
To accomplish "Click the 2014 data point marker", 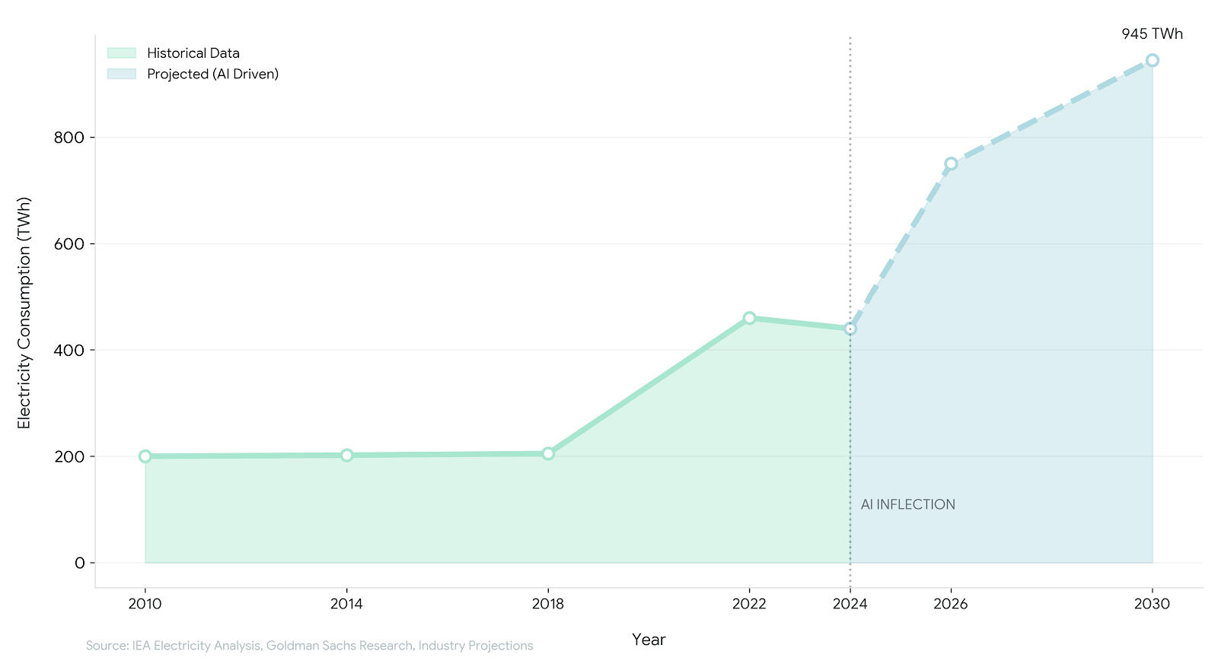I will pos(346,455).
